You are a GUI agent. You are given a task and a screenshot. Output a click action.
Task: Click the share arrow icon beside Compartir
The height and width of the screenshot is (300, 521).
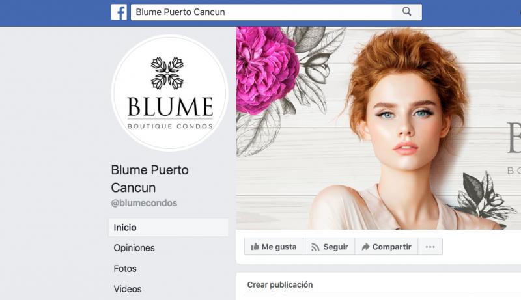pos(365,247)
